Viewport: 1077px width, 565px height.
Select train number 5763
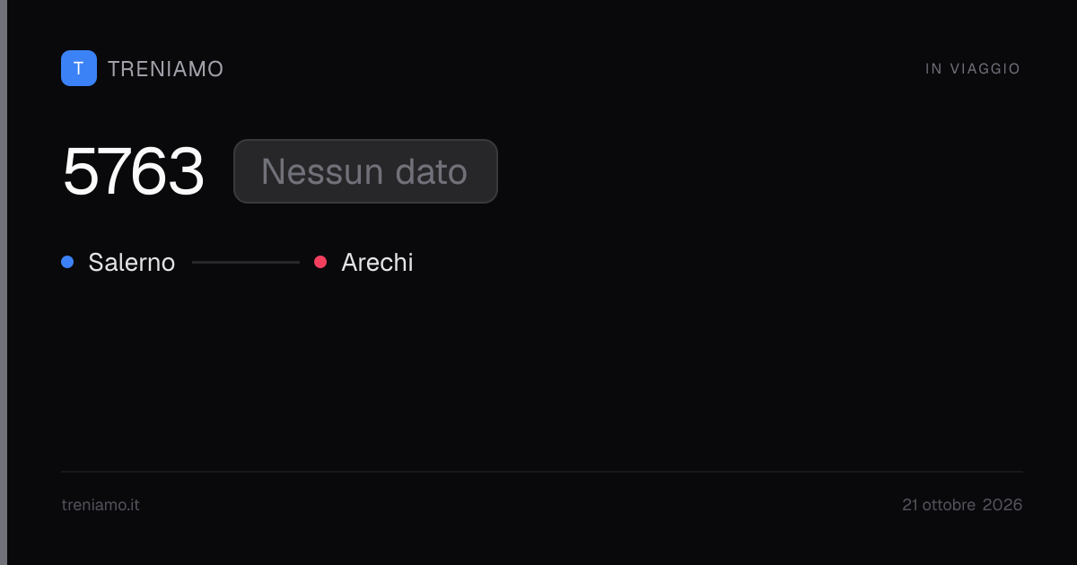(133, 171)
